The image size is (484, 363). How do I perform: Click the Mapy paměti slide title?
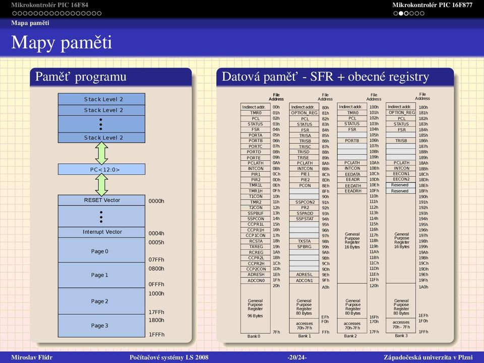(x=62, y=42)
